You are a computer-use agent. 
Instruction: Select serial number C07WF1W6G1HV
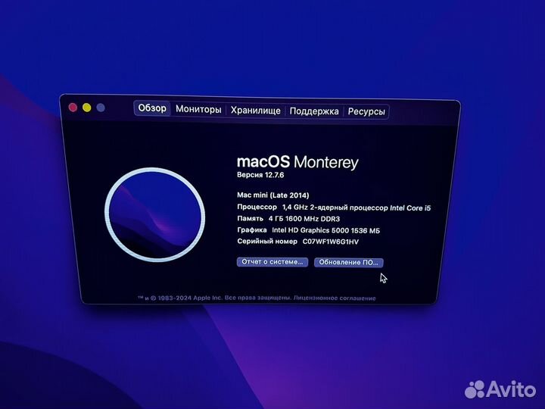click(x=331, y=242)
